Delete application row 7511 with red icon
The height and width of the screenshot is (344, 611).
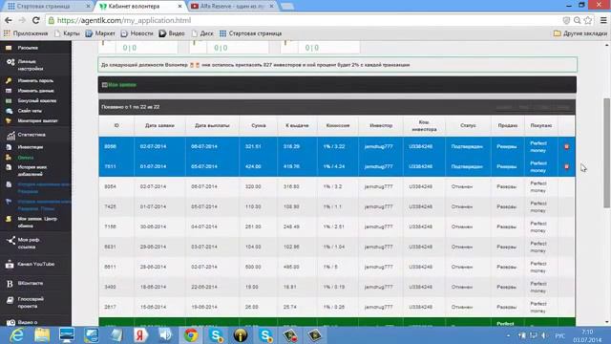(x=566, y=166)
